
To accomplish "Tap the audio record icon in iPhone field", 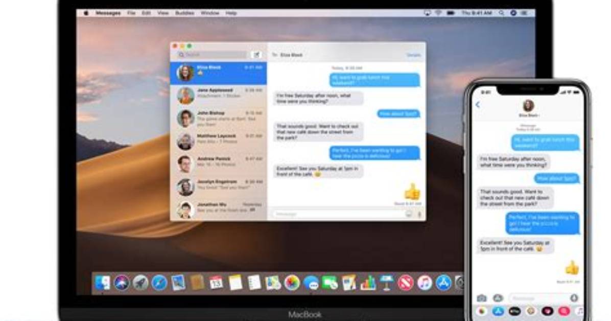I will pyautogui.click(x=574, y=299).
